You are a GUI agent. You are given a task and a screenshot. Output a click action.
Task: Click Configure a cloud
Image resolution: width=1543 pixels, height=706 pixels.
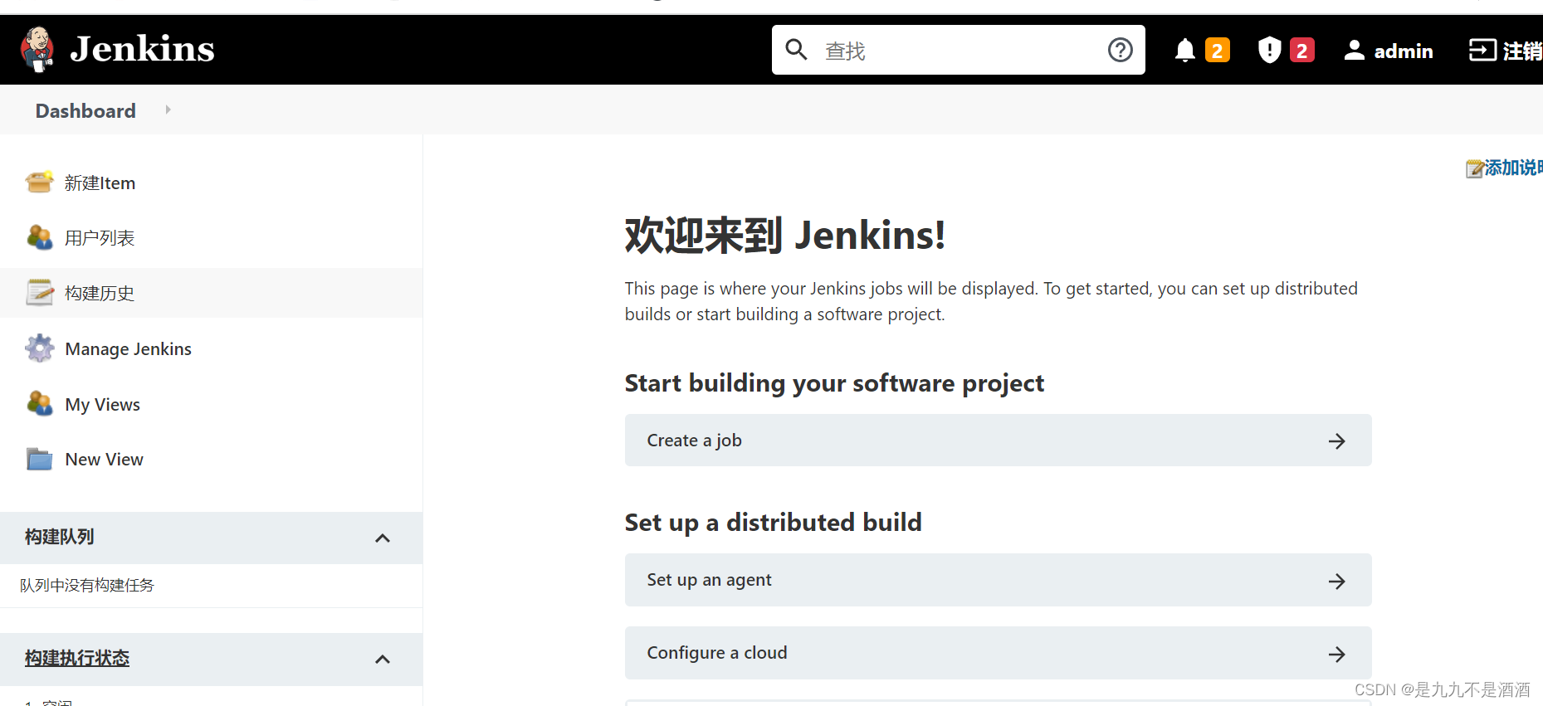[998, 653]
